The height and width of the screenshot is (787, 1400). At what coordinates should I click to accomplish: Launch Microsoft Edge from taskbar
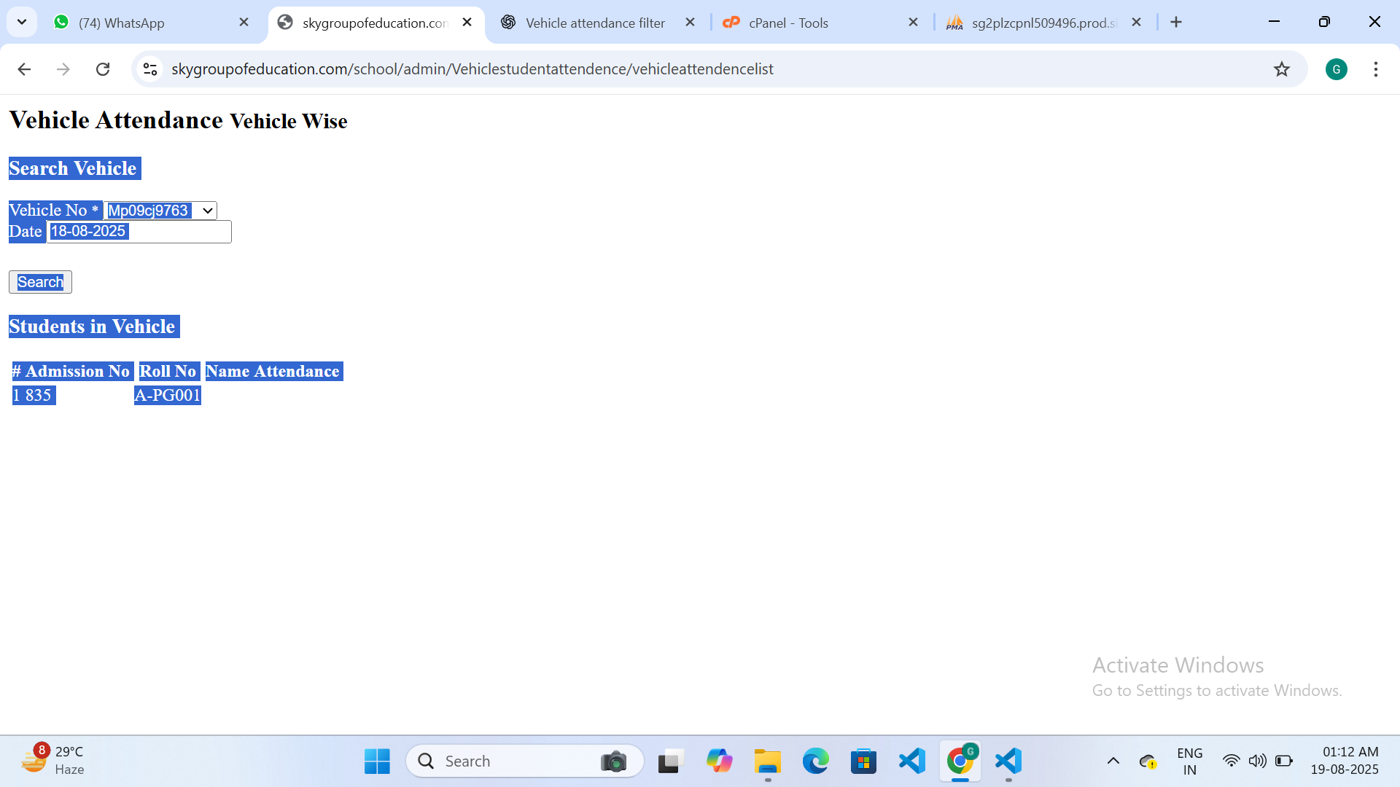[815, 761]
